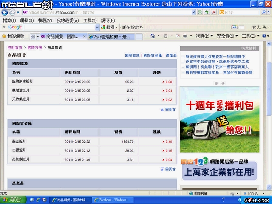Open the Help question mark icon
The height and width of the screenshot is (204, 272).
(264, 36)
